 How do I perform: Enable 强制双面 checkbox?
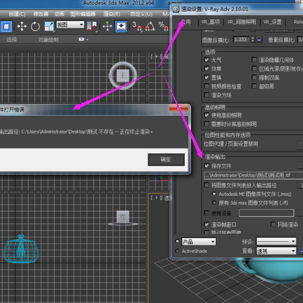pos(254,78)
